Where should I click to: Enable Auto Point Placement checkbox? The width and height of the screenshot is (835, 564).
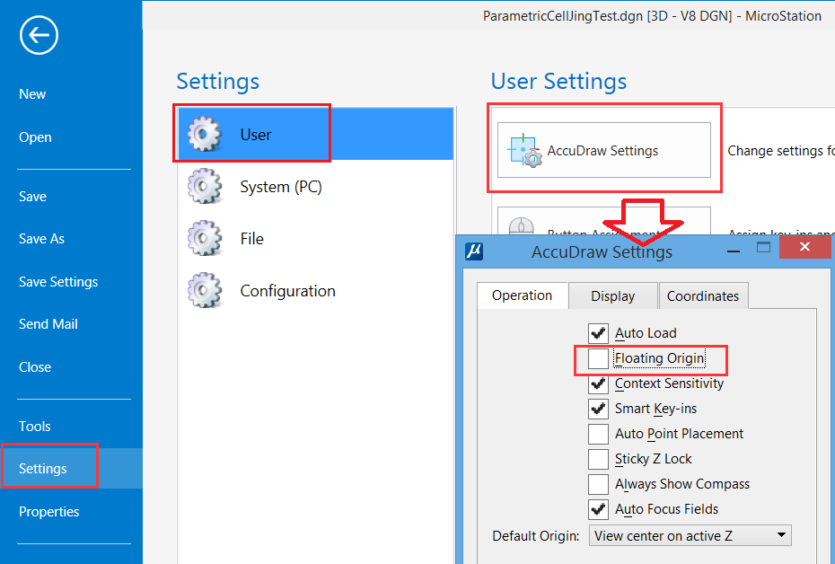tap(598, 434)
